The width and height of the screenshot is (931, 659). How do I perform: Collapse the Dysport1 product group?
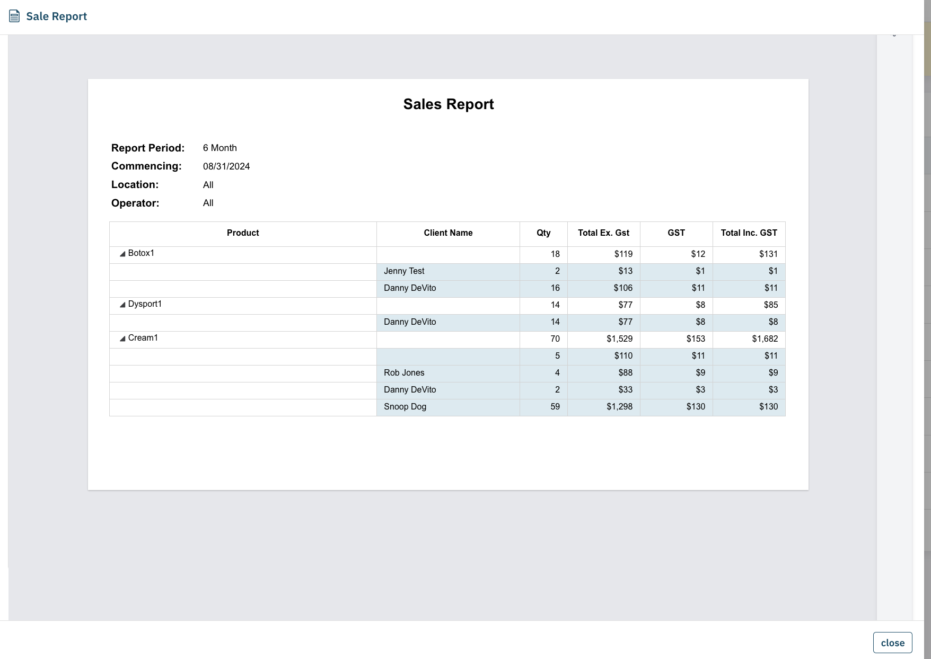(122, 305)
